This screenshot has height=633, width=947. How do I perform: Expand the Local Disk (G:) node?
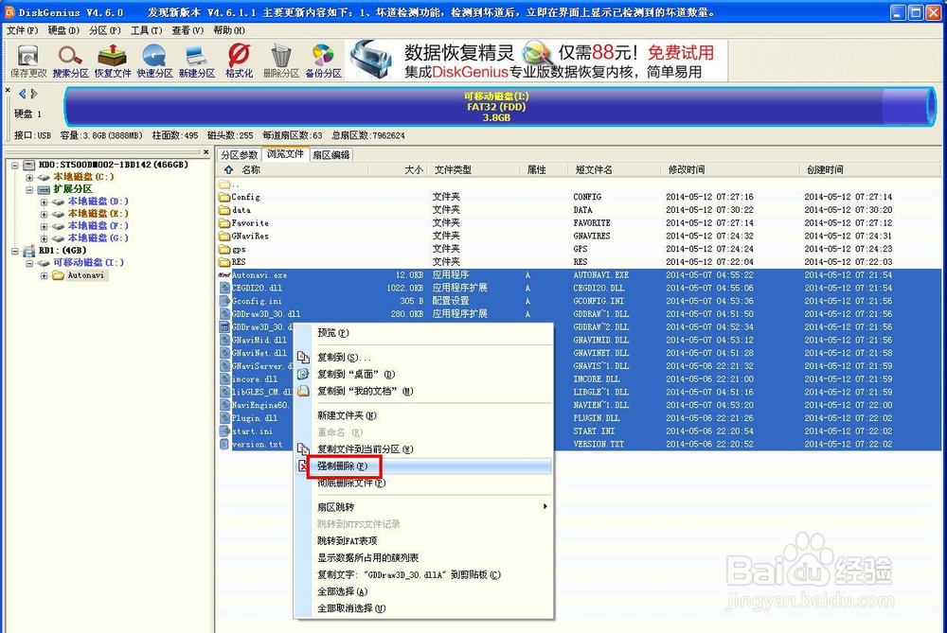45,238
